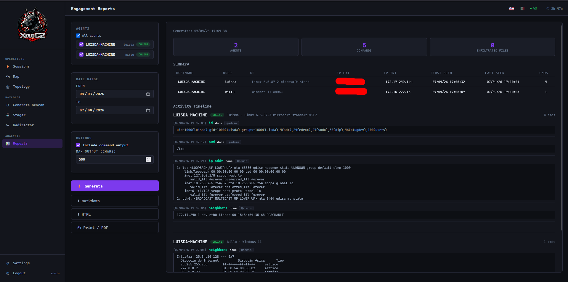Disable Include command output checkbox

(78, 145)
